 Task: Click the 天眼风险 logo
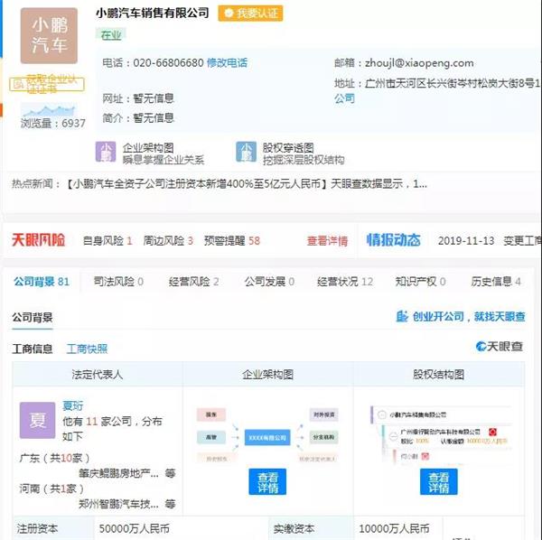coord(38,240)
